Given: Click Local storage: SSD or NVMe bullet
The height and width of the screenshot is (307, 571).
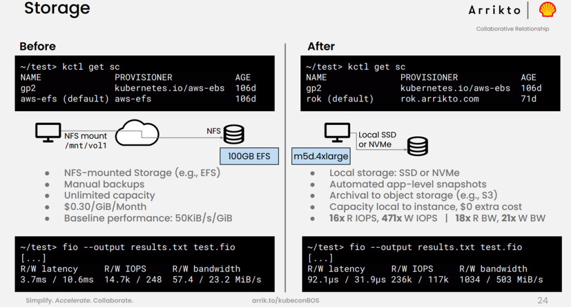Looking at the screenshot, I should tap(394, 173).
